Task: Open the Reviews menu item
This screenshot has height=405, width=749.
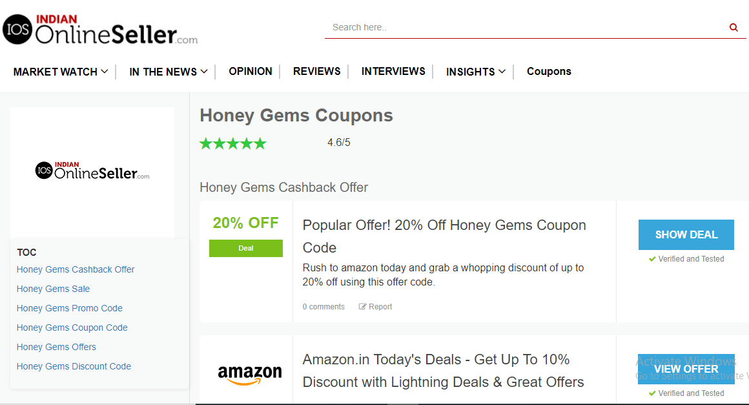Action: point(316,71)
